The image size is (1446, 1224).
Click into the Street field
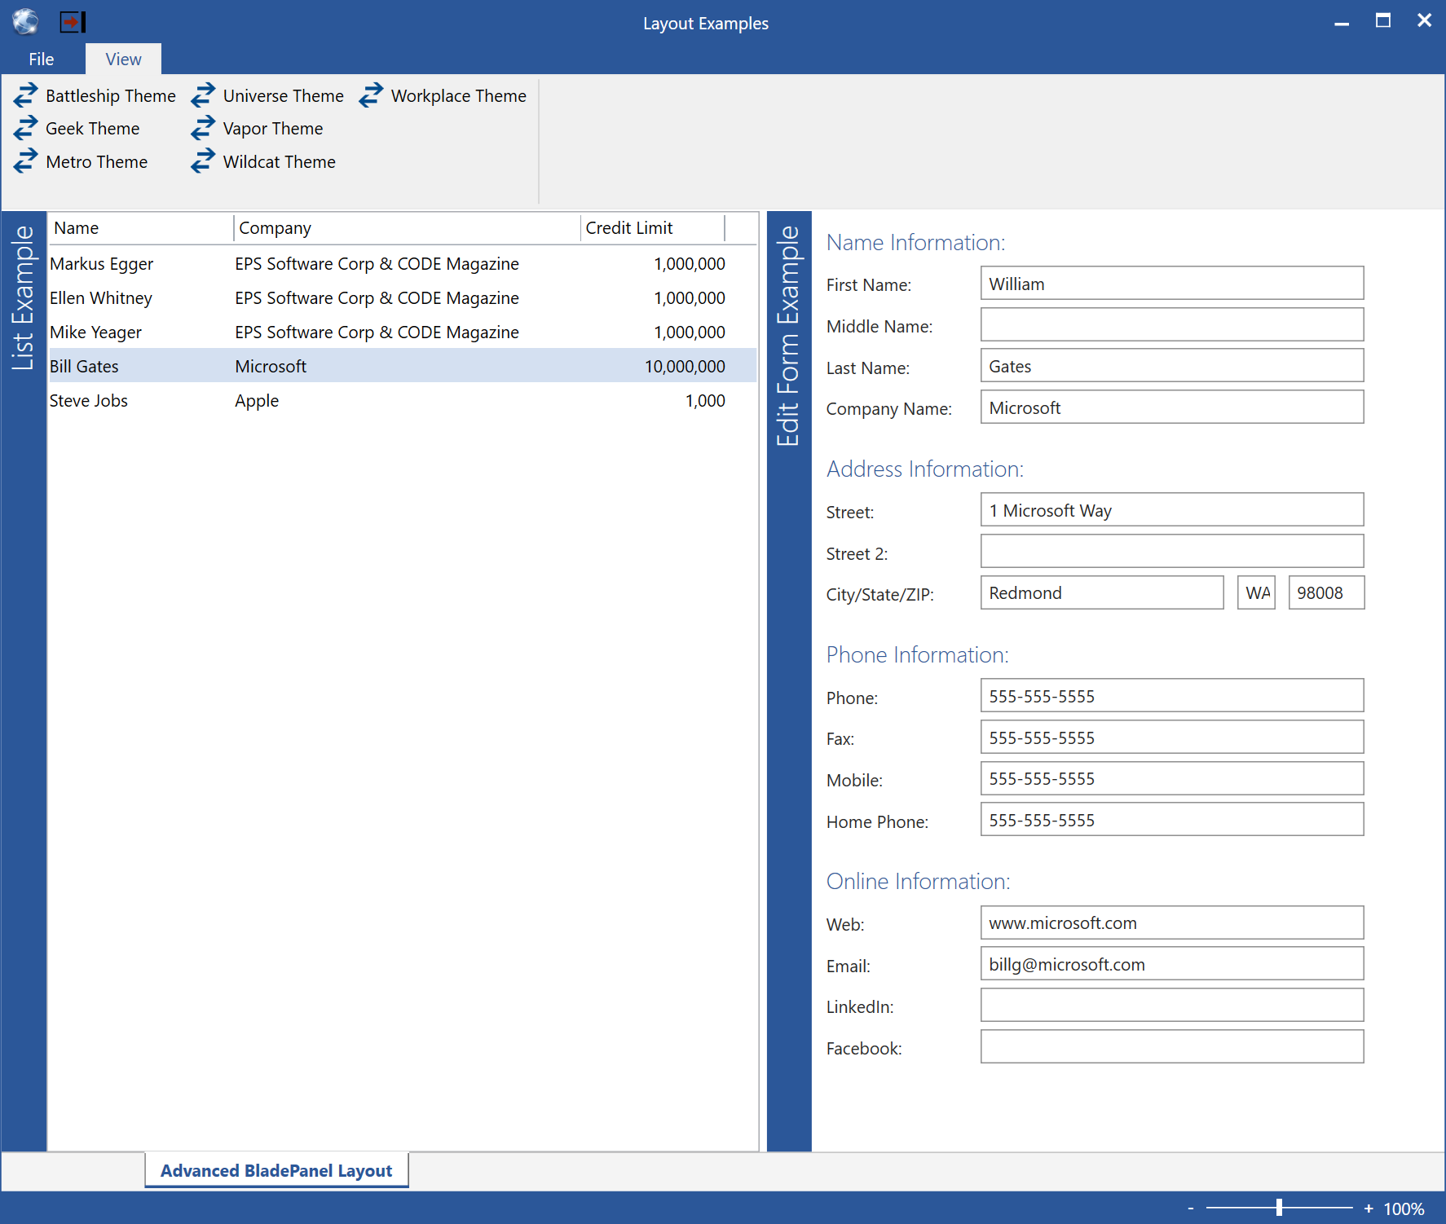tap(1171, 510)
